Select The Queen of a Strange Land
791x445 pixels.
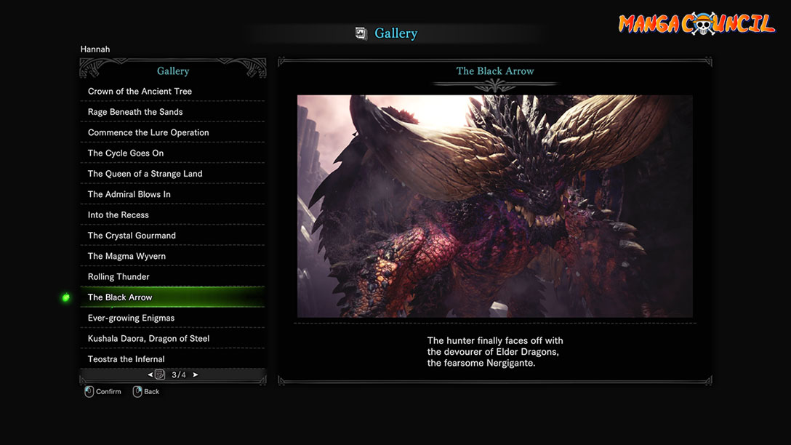[172, 174]
